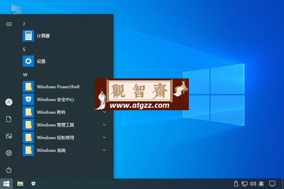Open the Start menu hamburger expand button
Screen dimensions: 284x189
tap(9, 24)
